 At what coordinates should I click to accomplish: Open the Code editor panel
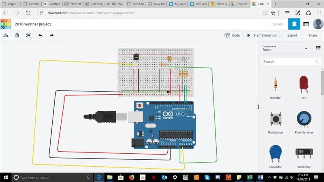[232, 36]
